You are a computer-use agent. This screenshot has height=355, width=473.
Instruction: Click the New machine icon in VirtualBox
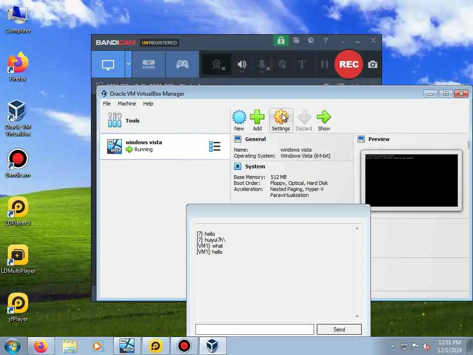point(239,120)
